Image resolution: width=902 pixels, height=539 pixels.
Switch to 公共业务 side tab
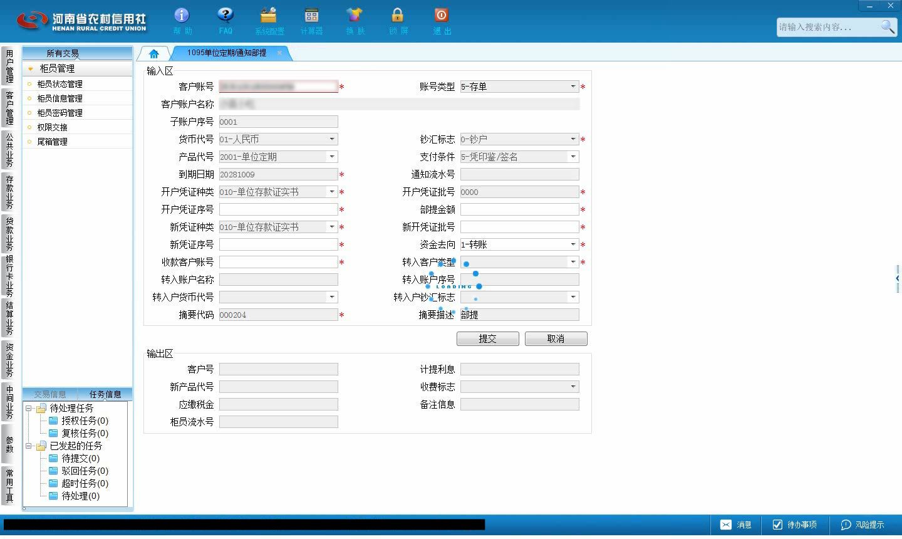[9, 150]
